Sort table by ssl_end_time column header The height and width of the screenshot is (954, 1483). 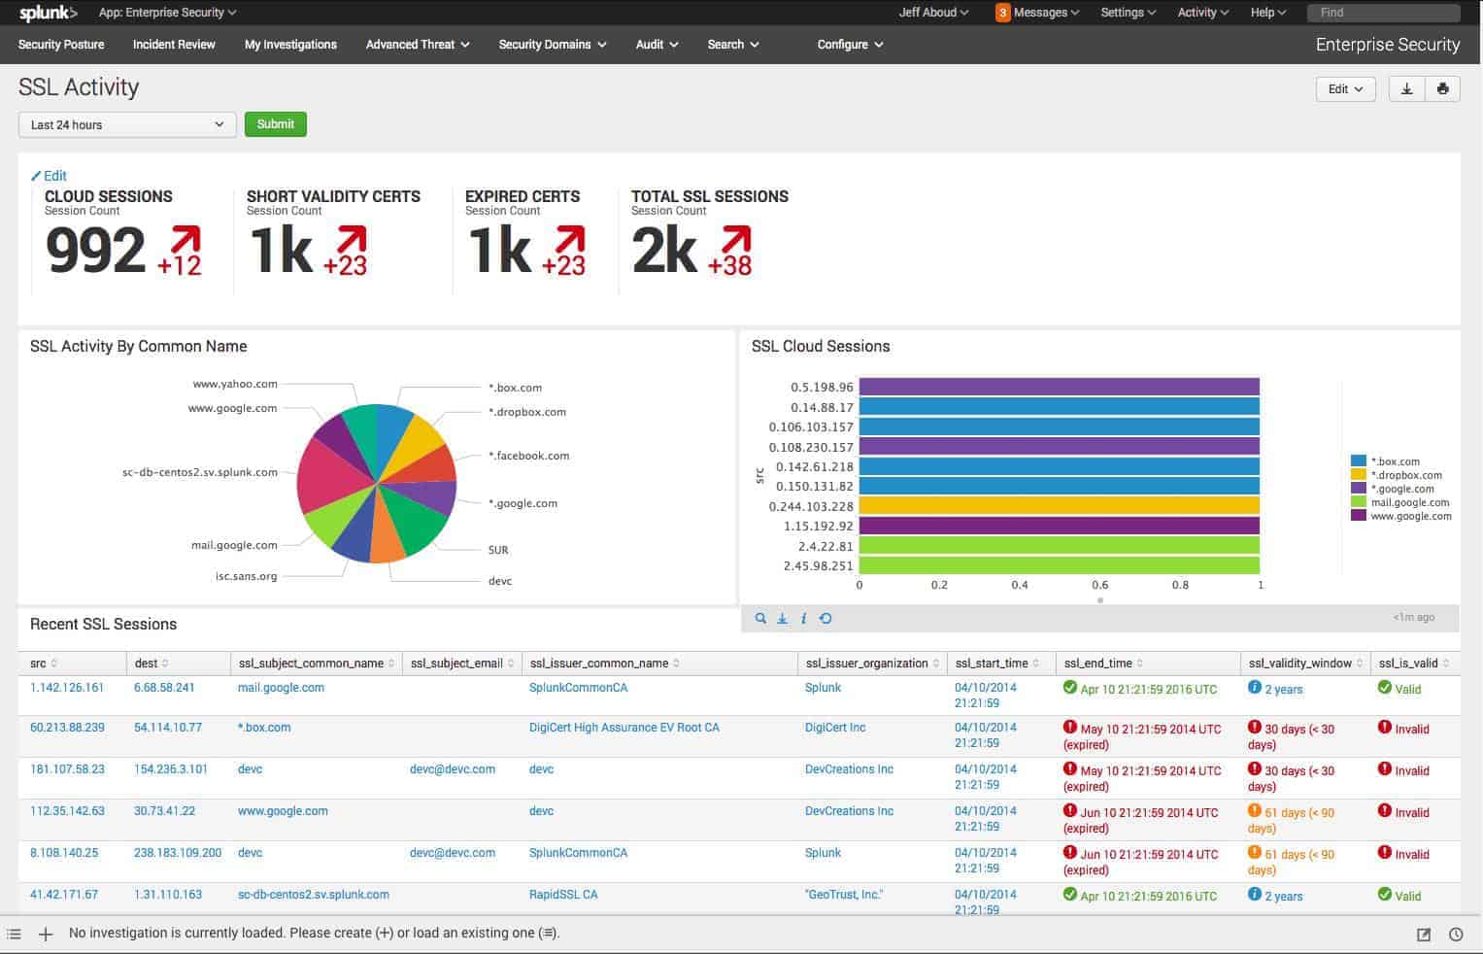(x=1098, y=664)
